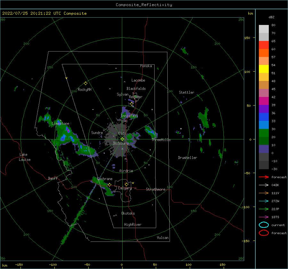288x269 pixels.
Task: Click the Olds city label
Action: click(122, 133)
